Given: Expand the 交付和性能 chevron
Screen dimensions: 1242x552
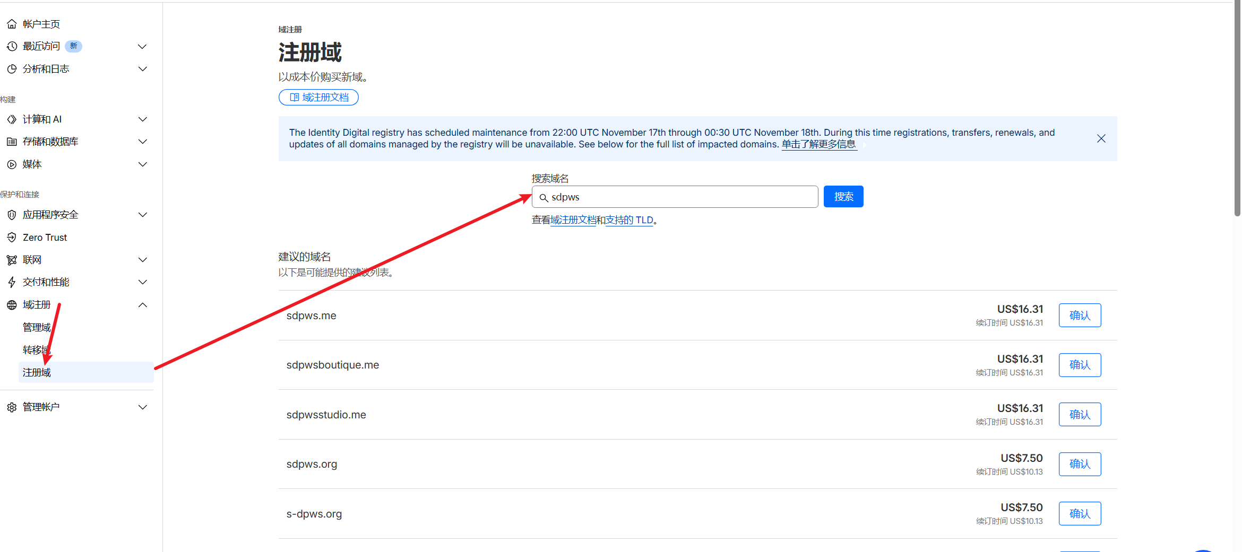Looking at the screenshot, I should [142, 282].
